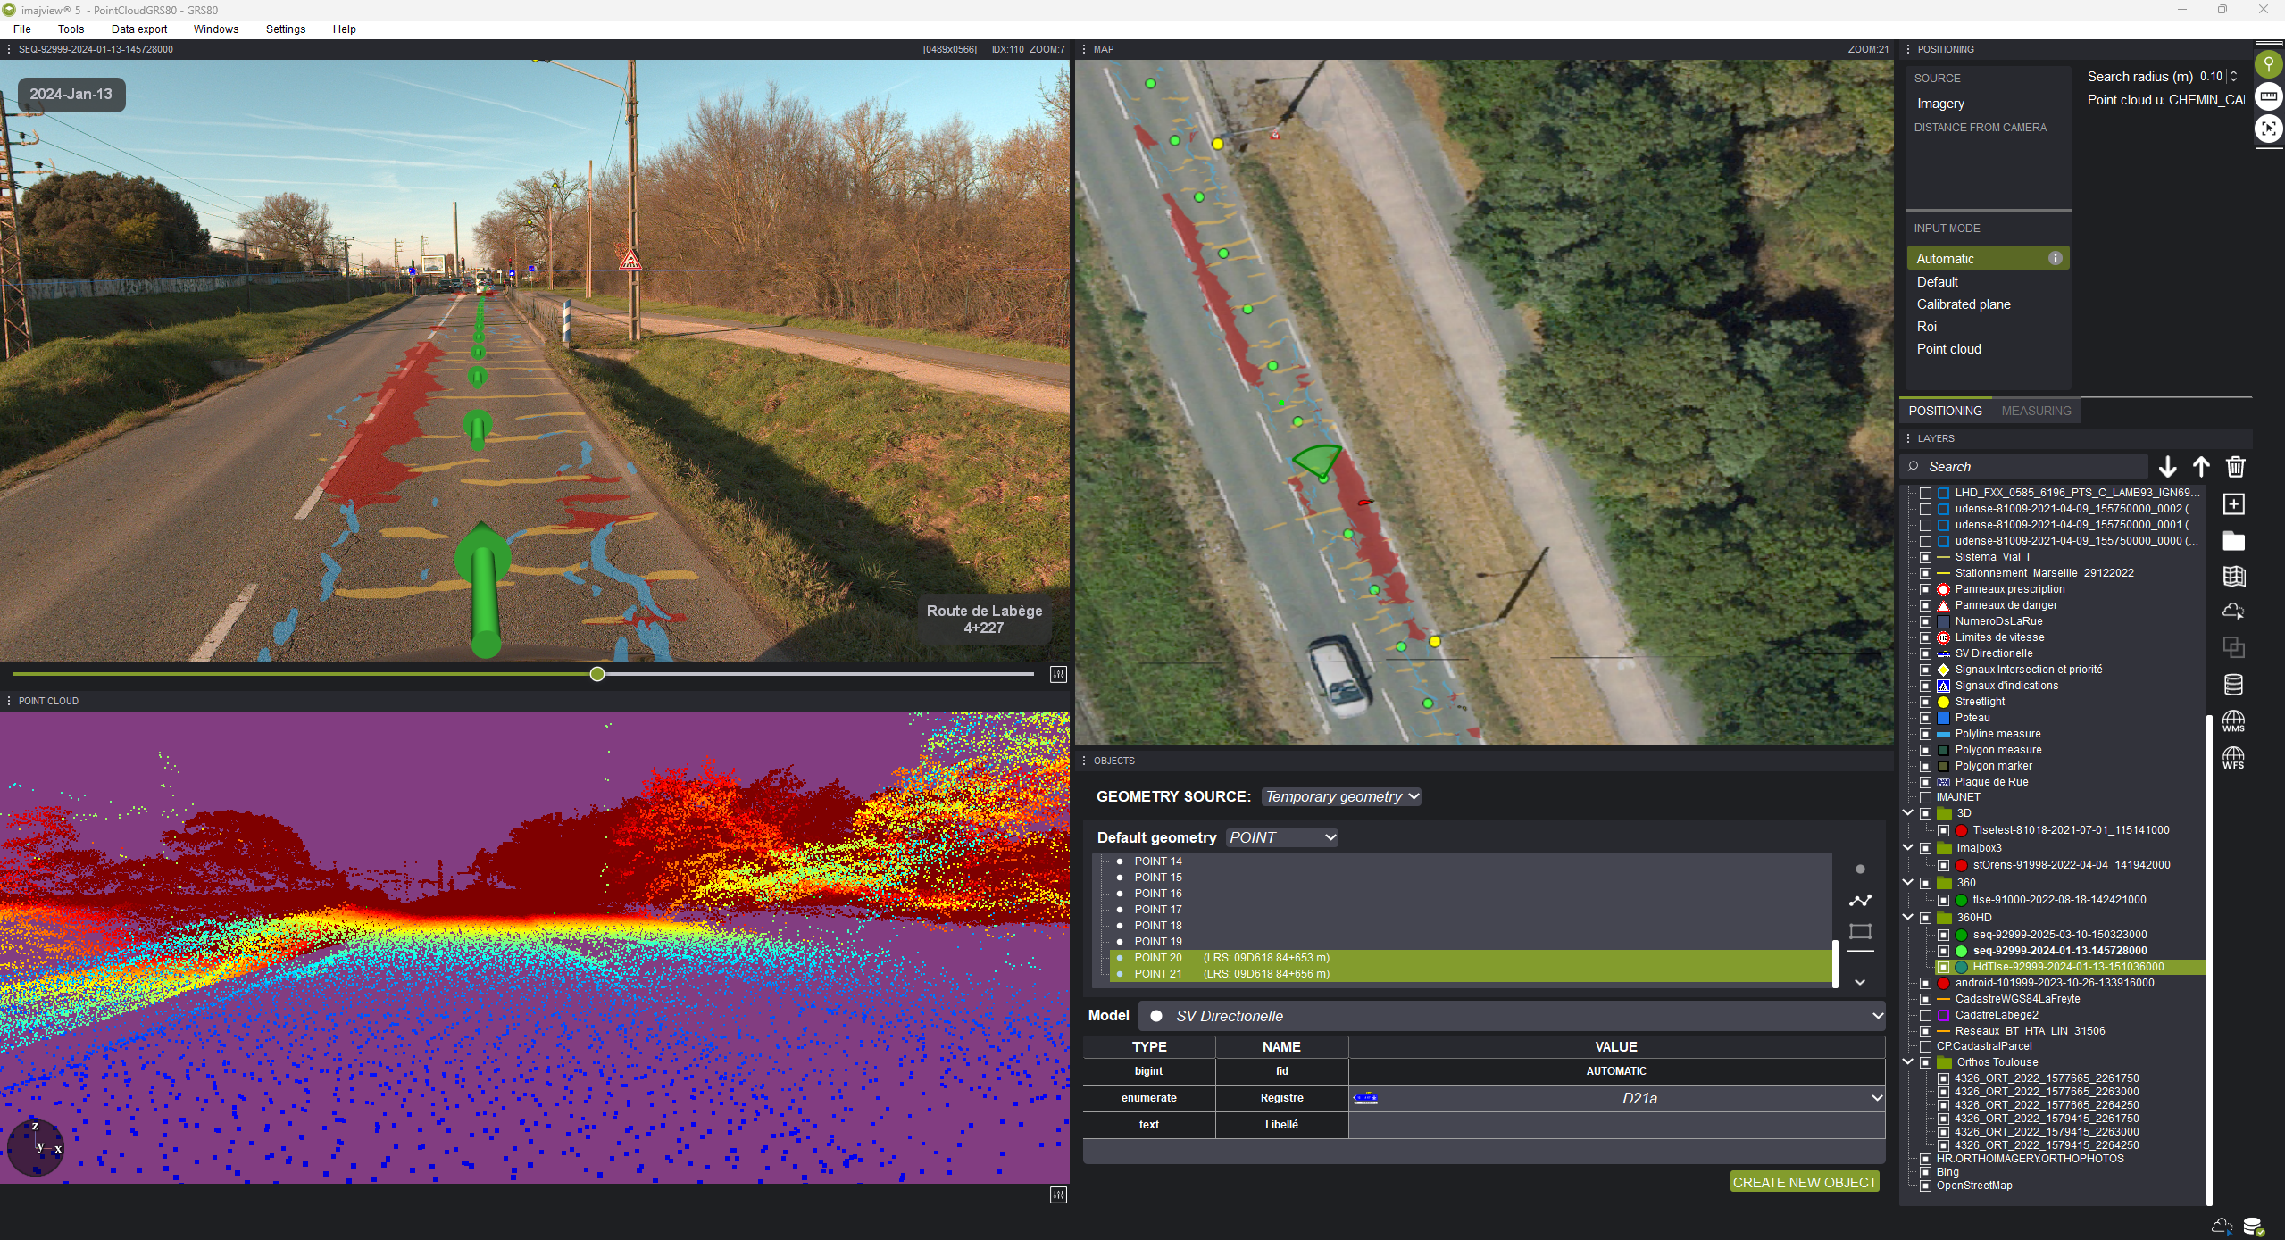Open the Settings menu

point(286,29)
